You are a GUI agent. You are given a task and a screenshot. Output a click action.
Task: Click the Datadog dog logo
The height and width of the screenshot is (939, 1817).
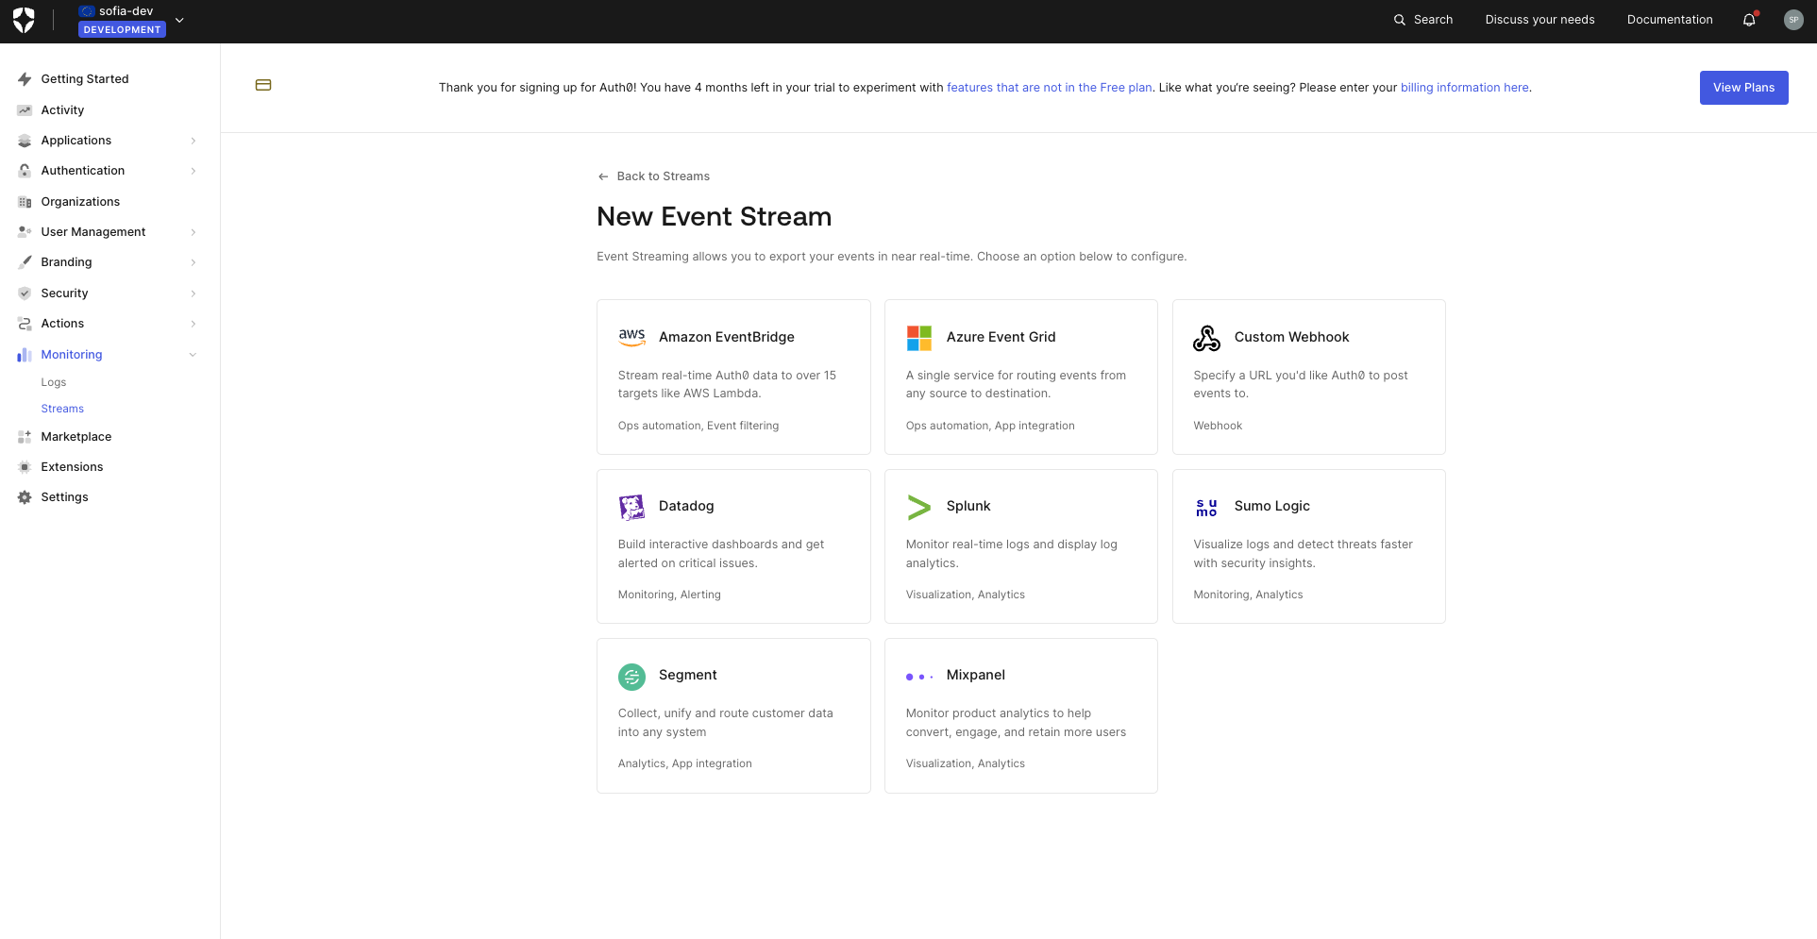(x=631, y=507)
